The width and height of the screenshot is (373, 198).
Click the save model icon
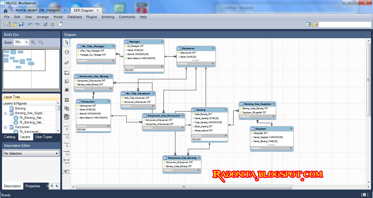click(x=22, y=24)
